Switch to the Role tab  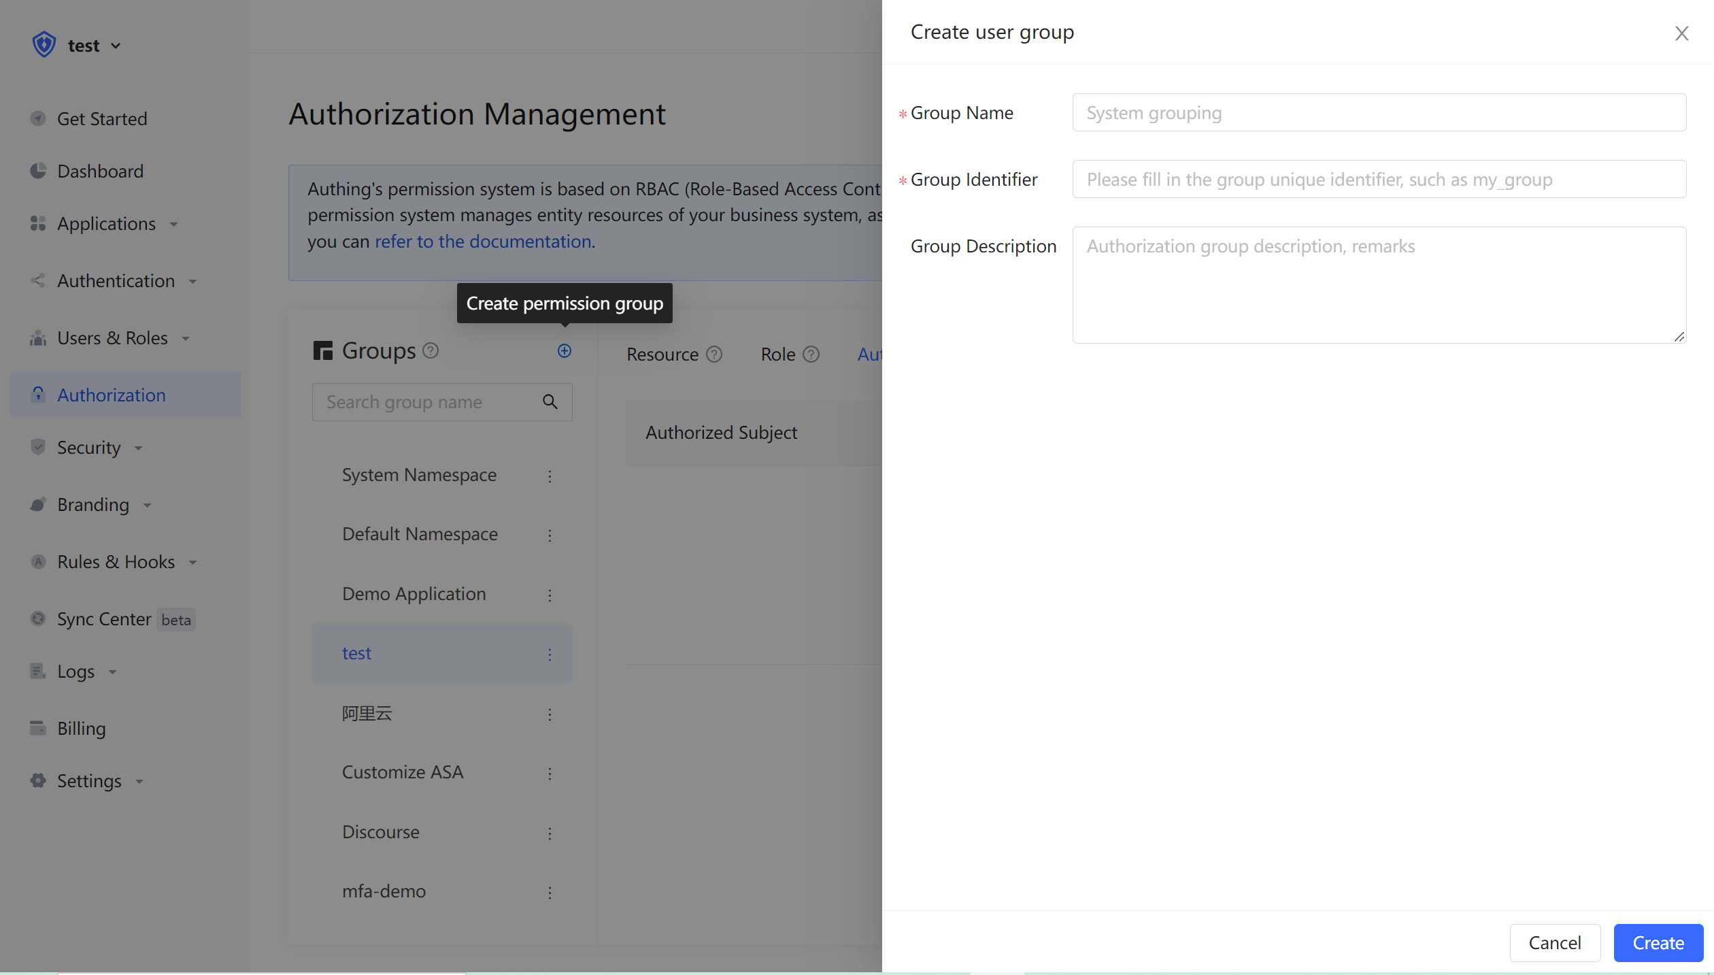(x=778, y=354)
